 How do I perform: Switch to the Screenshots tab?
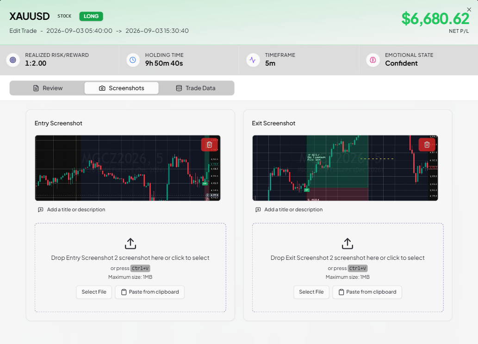(121, 88)
